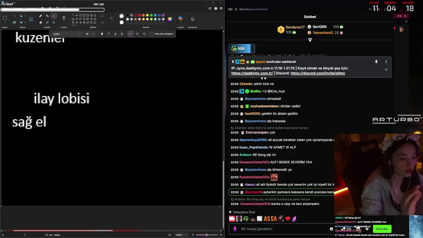The image size is (423, 238).
Task: Click the fit-to-window icon in status bar
Action: pos(170,235)
